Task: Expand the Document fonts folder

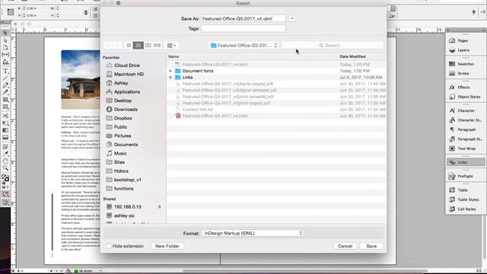Action: (x=170, y=71)
